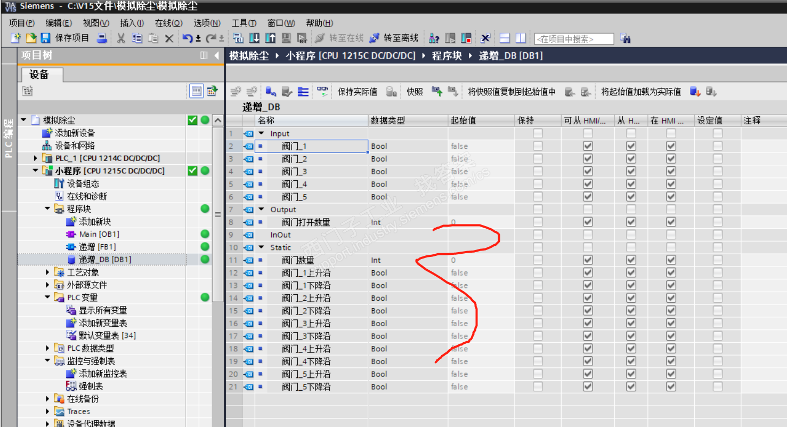Image resolution: width=787 pixels, height=427 pixels.
Task: Toggle HMI-accessible checkbox for 阀门打开数量
Action: coord(588,222)
